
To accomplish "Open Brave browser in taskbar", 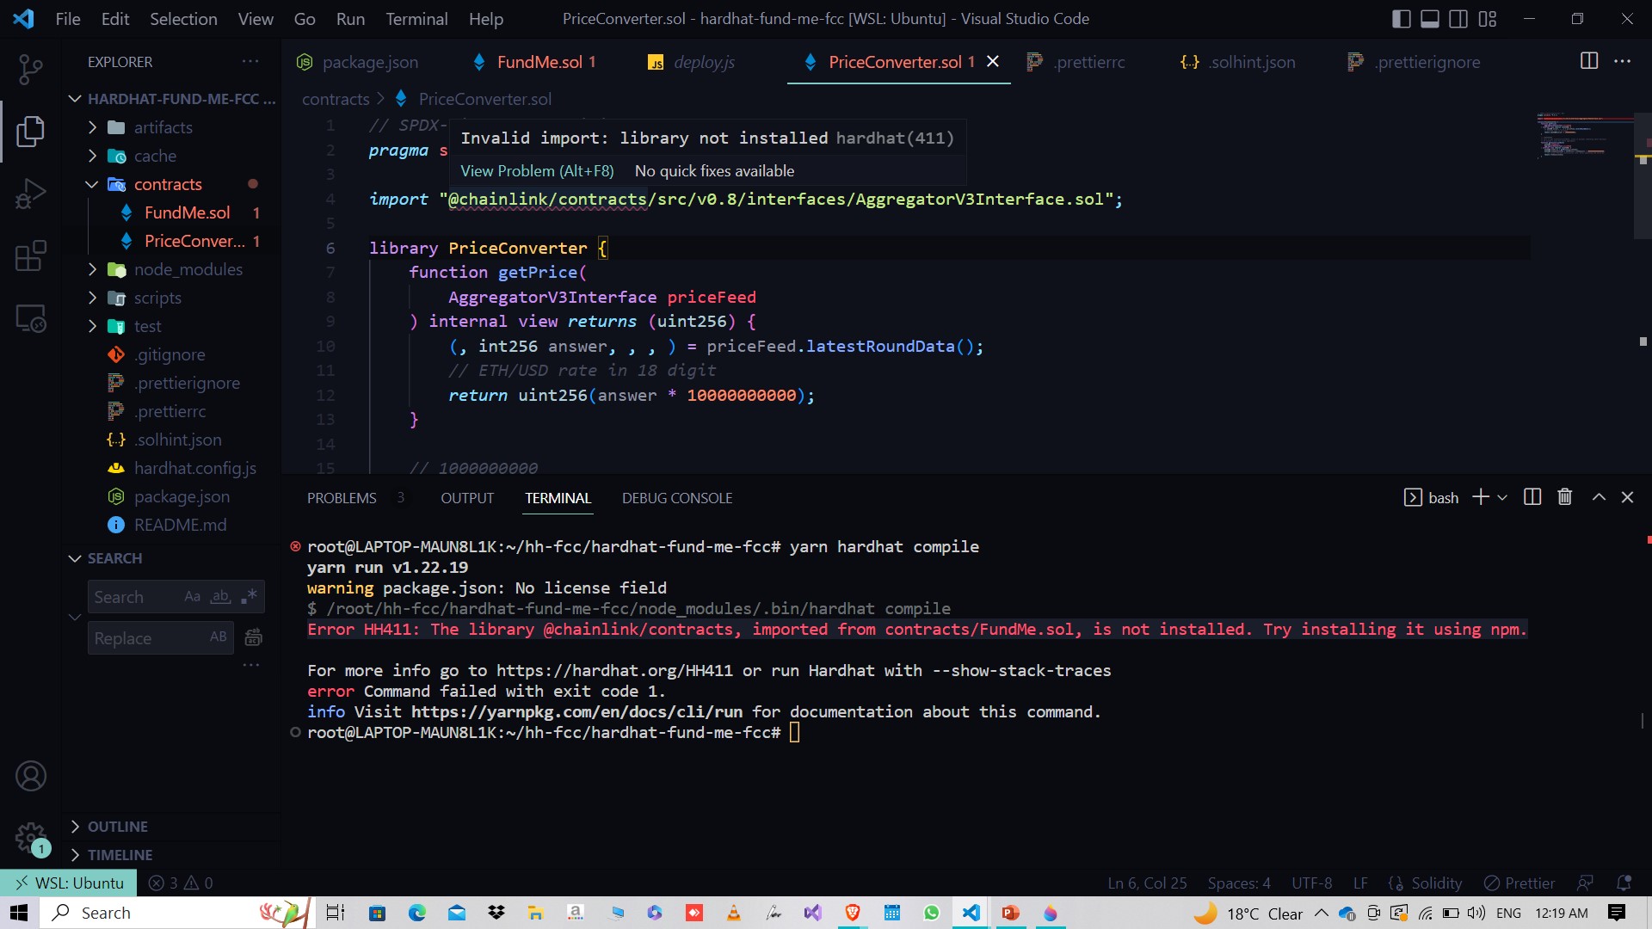I will coord(853,913).
